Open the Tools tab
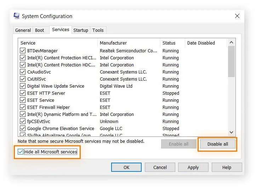 click(98, 30)
